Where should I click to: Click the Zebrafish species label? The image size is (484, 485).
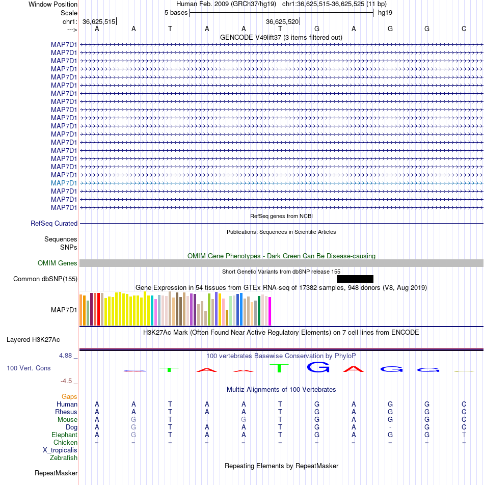click(x=64, y=458)
